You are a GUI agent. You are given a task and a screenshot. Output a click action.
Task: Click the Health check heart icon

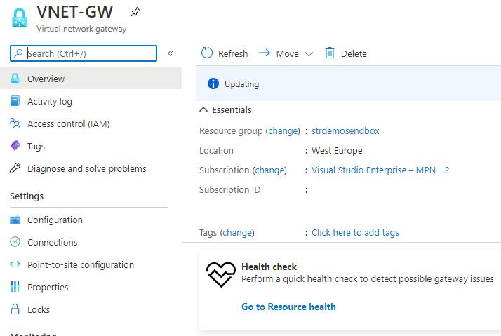221,274
